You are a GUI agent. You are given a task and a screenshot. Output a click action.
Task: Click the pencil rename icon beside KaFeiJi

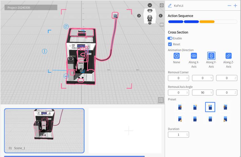coord(170,6)
